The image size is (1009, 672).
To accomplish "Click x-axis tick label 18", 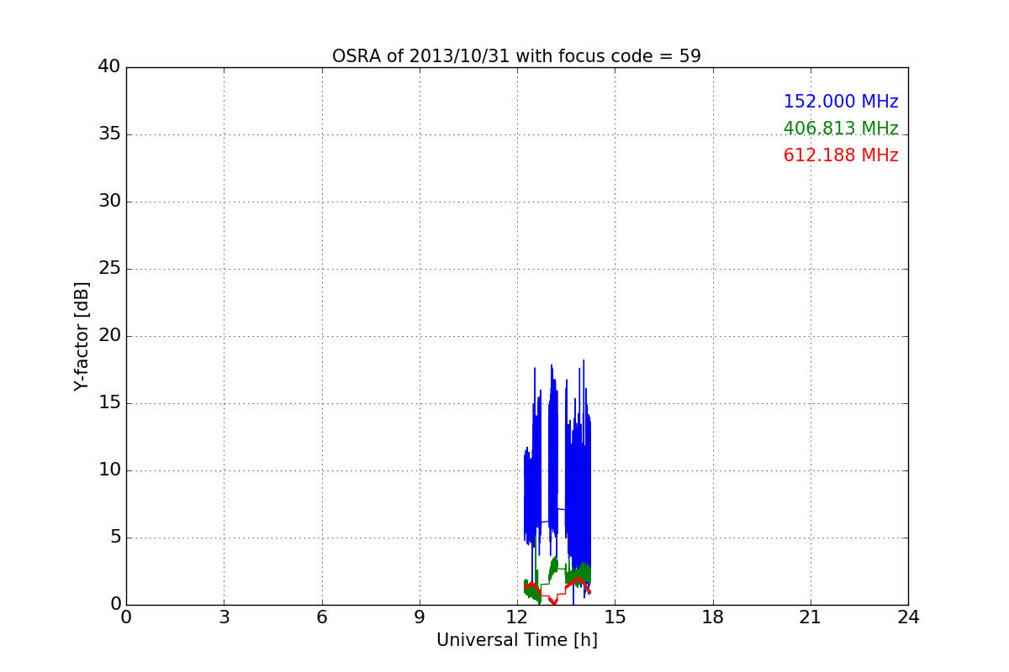I will (713, 617).
